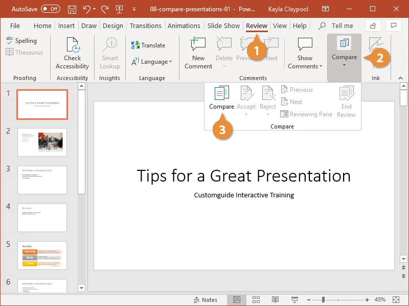
Task: Click the Translate icon
Action: (x=136, y=45)
